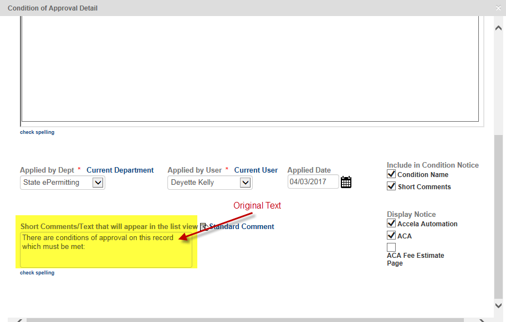The width and height of the screenshot is (506, 322).
Task: Click the Current User link
Action: [256, 170]
